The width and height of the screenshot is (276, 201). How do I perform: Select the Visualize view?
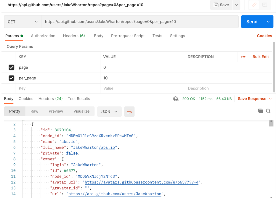(81, 111)
